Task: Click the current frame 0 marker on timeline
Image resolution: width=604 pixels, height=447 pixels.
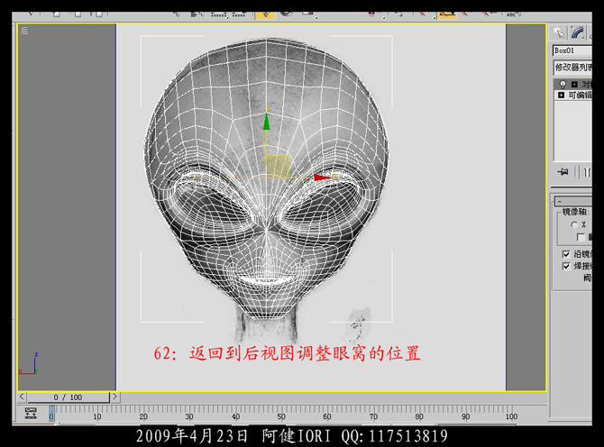Action: [x=51, y=414]
